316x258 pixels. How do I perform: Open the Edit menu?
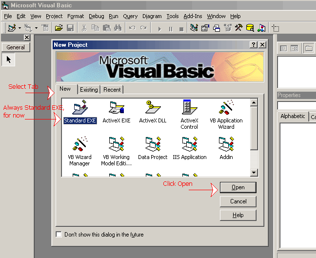pyautogui.click(x=21, y=16)
